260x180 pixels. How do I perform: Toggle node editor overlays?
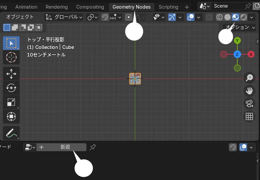[x=243, y=147]
